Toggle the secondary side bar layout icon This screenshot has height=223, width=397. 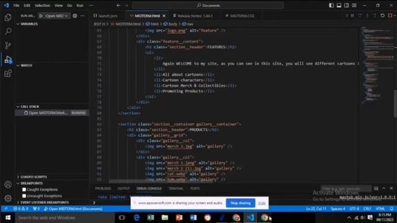[x=346, y=6]
